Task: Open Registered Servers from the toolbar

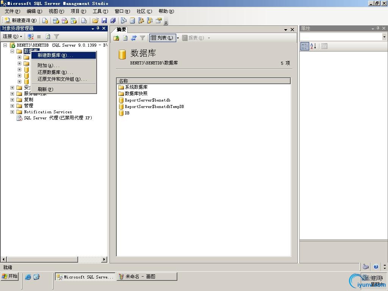Action: [124, 20]
